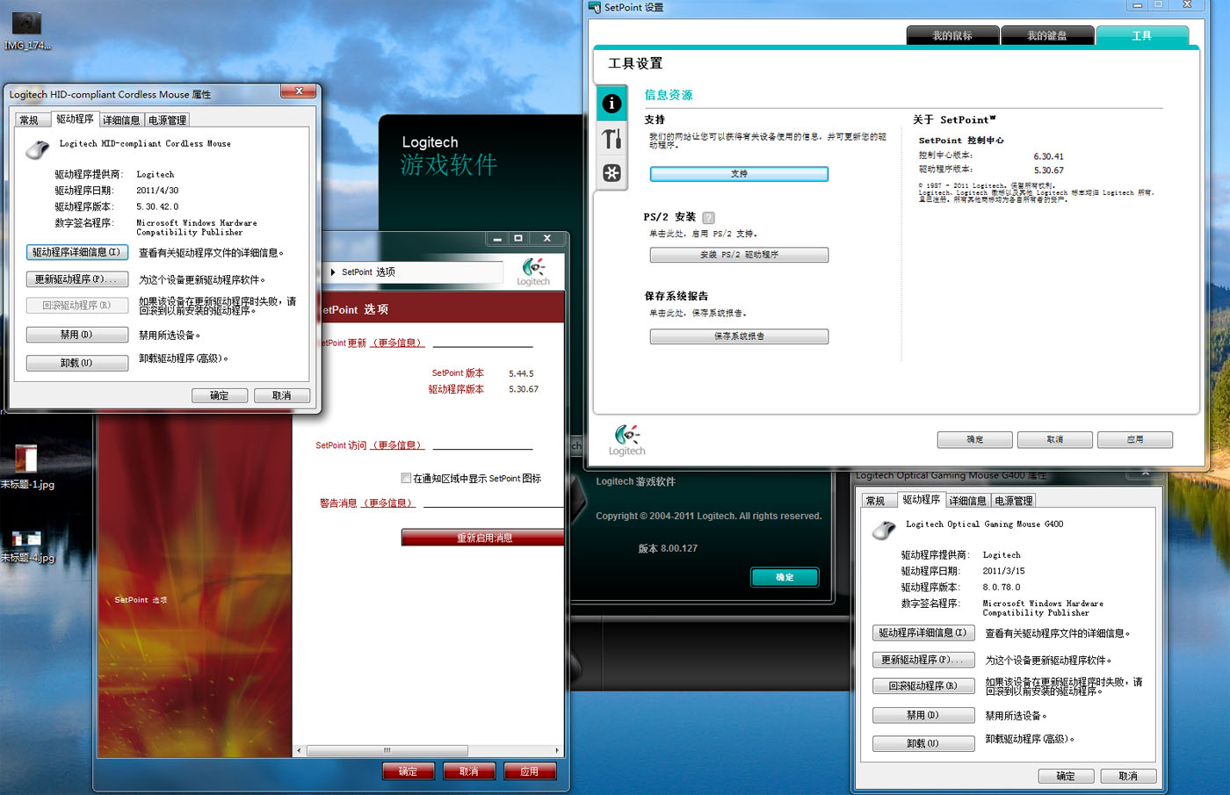The height and width of the screenshot is (795, 1230).
Task: Open 电源管理 tab in Cordless Mouse properties
Action: 167,120
